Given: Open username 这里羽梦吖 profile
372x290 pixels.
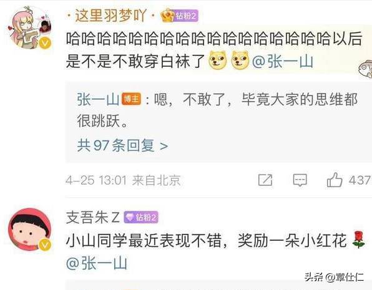Looking at the screenshot, I should [x=111, y=16].
